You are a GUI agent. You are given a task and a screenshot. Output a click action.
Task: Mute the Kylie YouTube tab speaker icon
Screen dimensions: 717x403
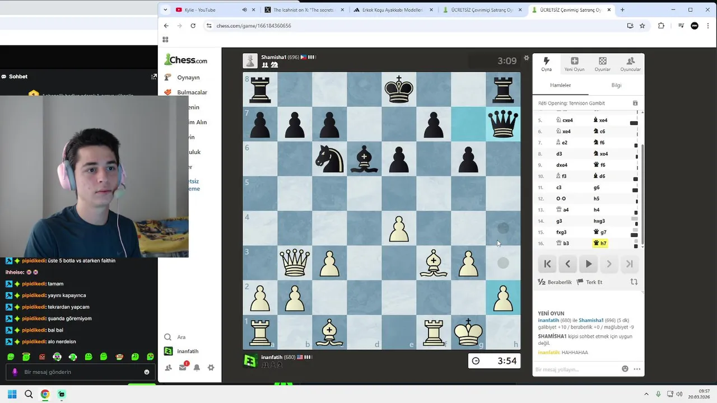(245, 10)
